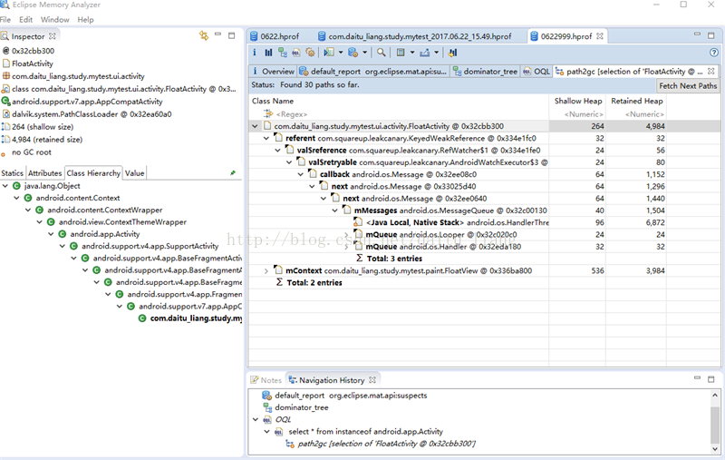Open the expert system test dropdown arrow

pyautogui.click(x=341, y=53)
